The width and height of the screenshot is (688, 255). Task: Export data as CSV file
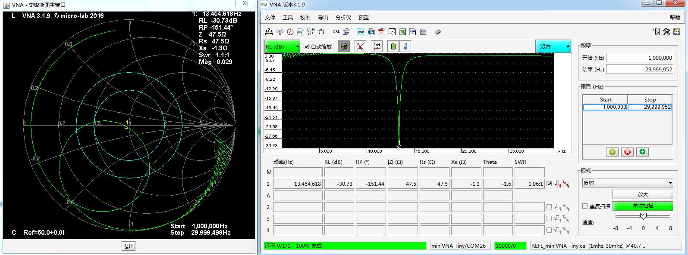click(x=361, y=32)
